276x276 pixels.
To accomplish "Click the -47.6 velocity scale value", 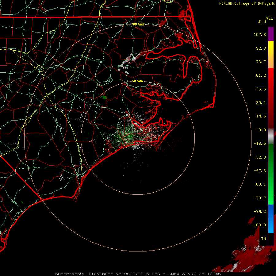I will (260, 171).
